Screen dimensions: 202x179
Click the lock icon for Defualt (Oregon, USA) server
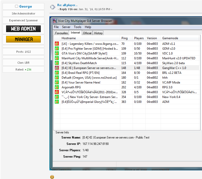pos(57,77)
